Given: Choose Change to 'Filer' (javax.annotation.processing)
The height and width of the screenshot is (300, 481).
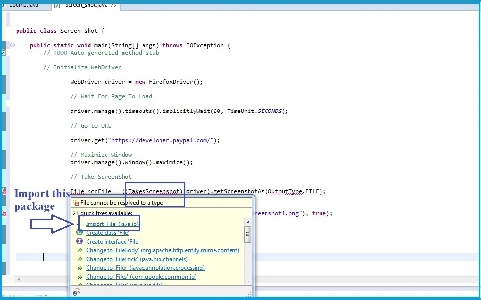Looking at the screenshot, I should coord(145,268).
